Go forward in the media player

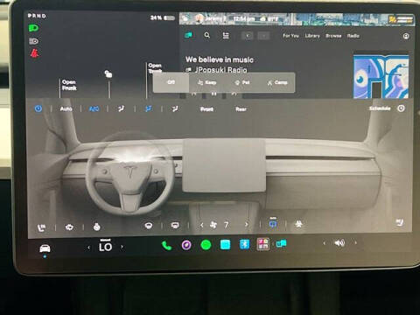pyautogui.click(x=263, y=36)
